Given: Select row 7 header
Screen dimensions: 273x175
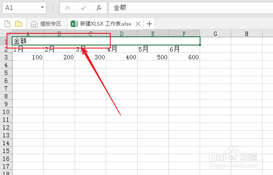Looking at the screenshot, I should (x=6, y=88).
